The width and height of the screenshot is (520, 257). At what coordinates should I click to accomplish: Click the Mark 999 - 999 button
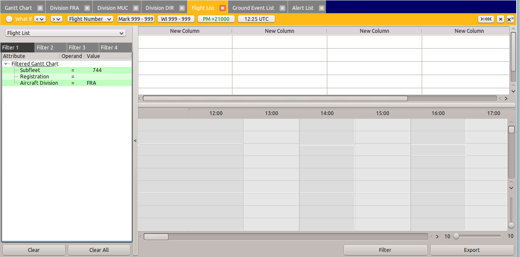(136, 19)
